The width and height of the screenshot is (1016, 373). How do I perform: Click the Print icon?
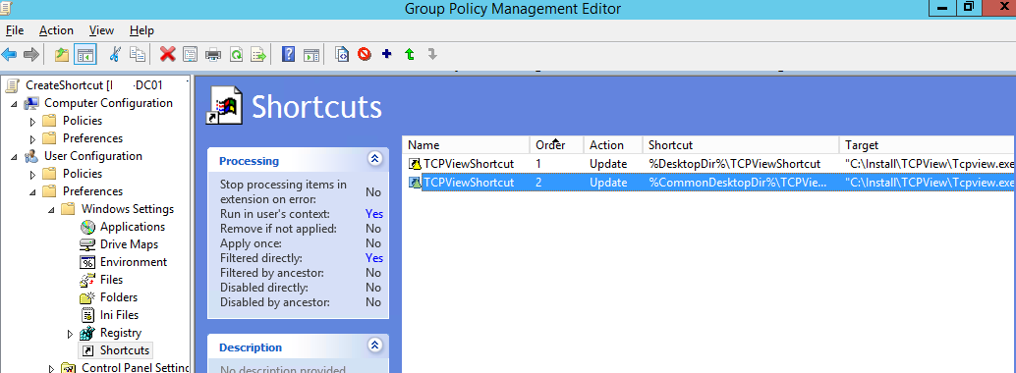click(x=212, y=54)
